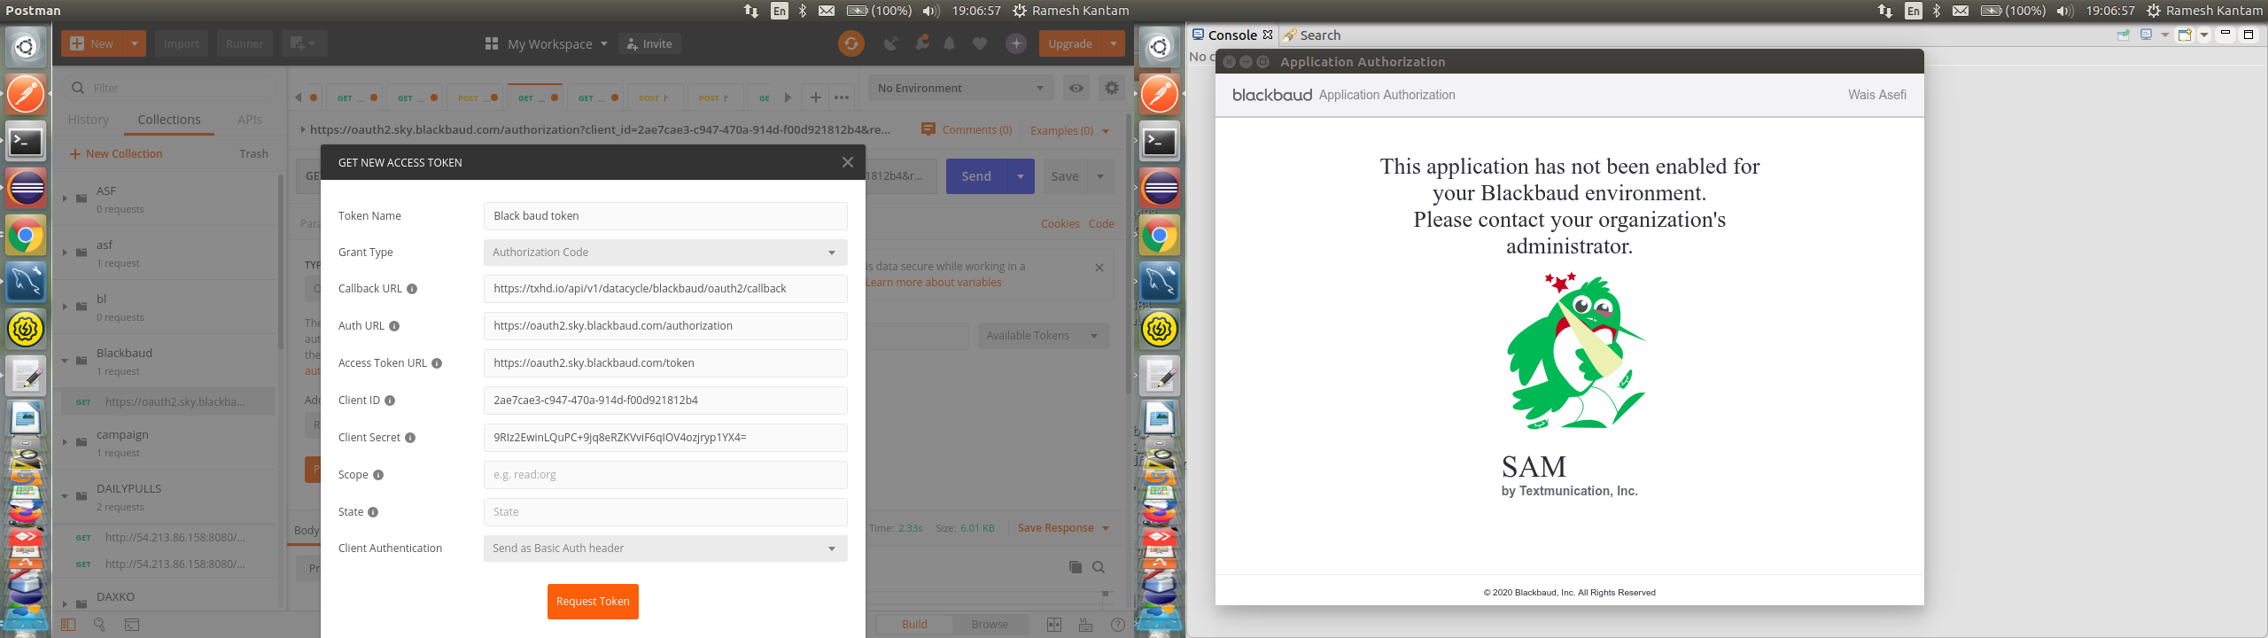Click copy response icon

tap(1075, 567)
